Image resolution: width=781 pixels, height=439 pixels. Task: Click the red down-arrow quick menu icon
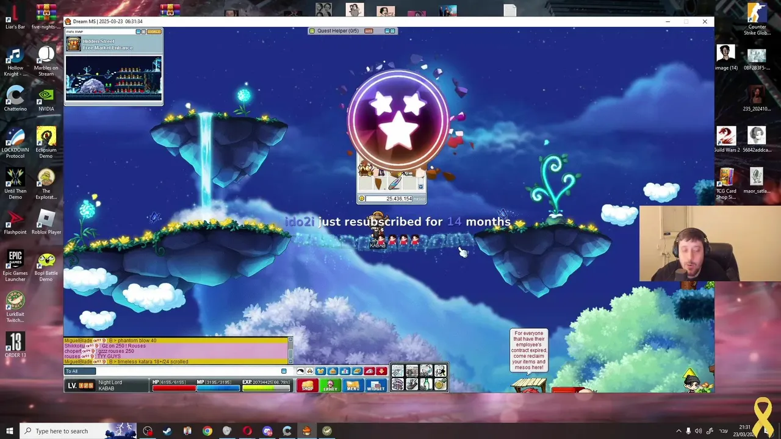point(381,371)
